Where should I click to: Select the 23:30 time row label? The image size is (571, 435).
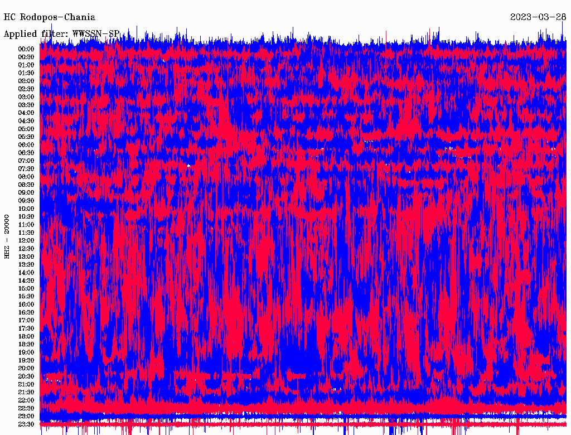pyautogui.click(x=26, y=424)
